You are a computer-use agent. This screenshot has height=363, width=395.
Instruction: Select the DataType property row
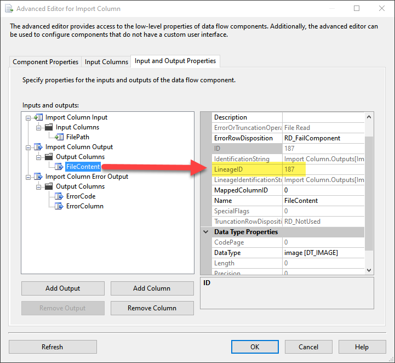tap(247, 253)
